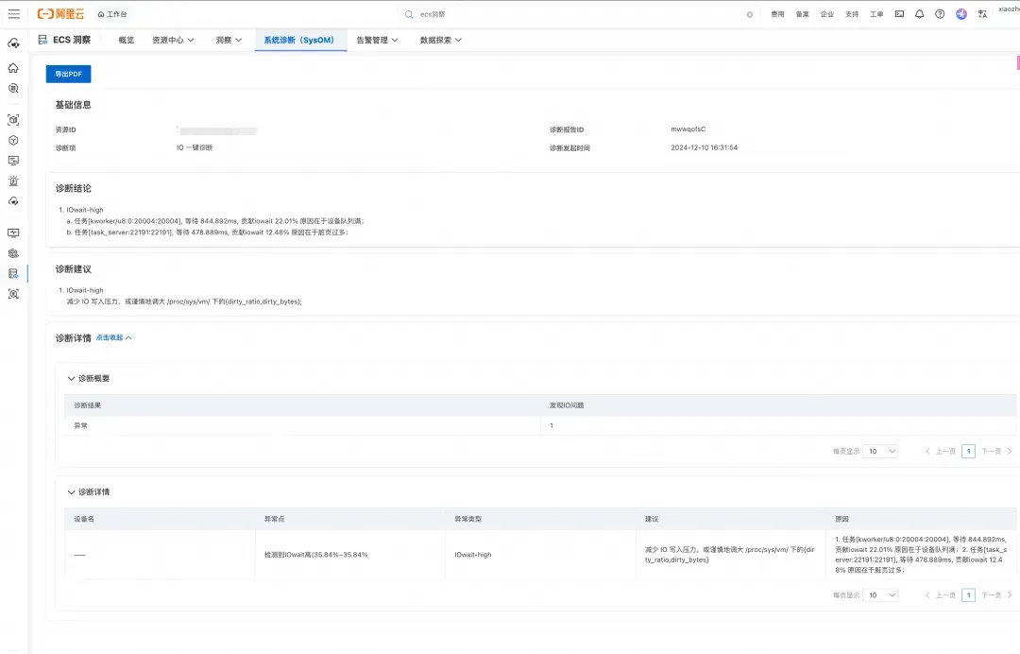Open the 备案 menu in the top bar

pyautogui.click(x=802, y=14)
